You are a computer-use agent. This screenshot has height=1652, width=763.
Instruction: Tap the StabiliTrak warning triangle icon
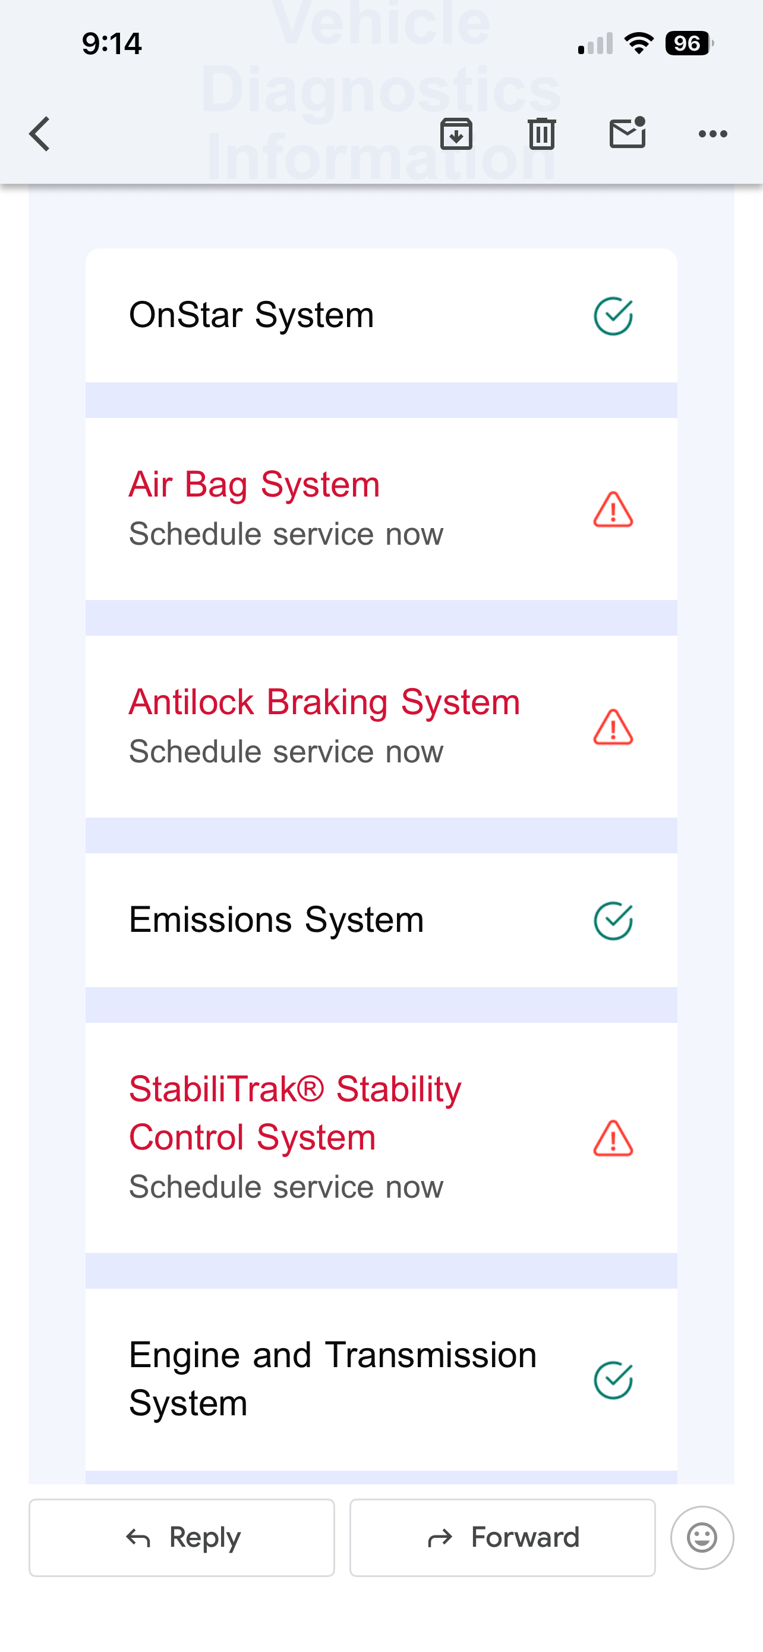point(613,1138)
